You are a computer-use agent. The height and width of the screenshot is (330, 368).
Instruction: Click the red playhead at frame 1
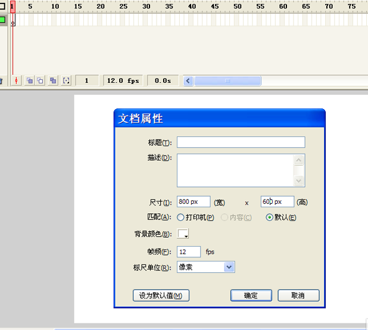(13, 7)
